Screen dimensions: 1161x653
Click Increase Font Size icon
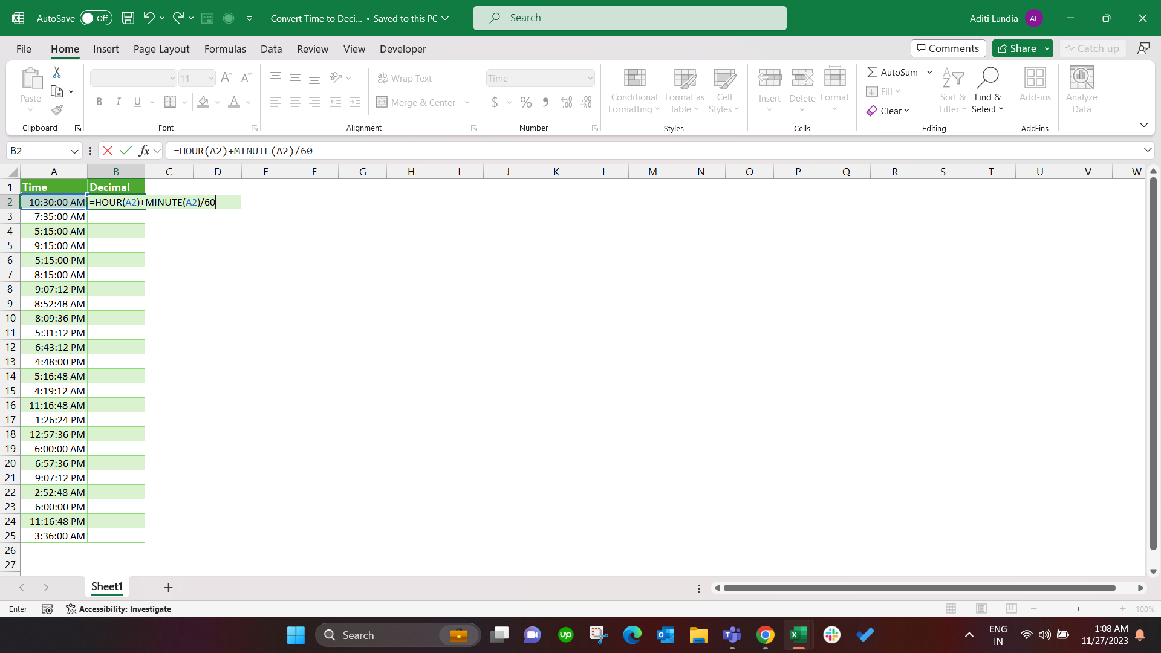click(x=226, y=78)
